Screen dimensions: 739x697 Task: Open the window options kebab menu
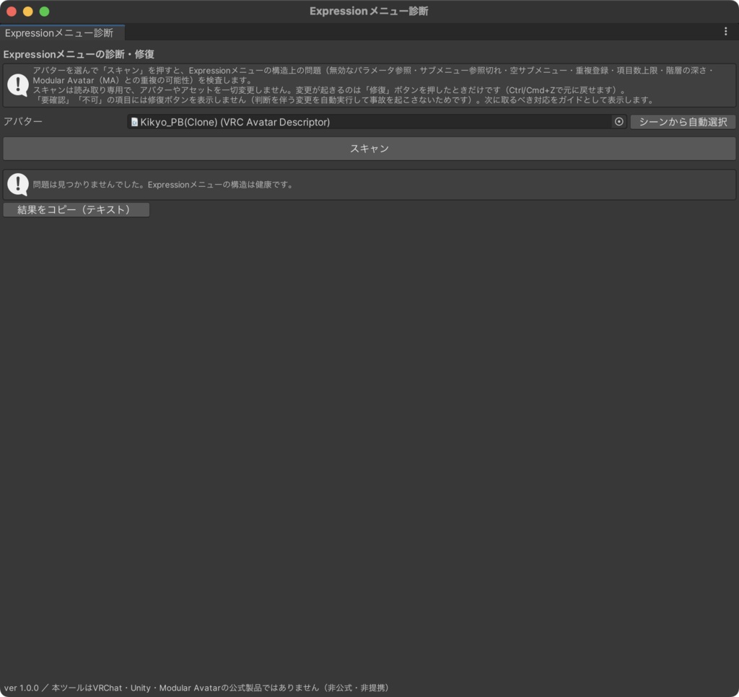pyautogui.click(x=725, y=32)
